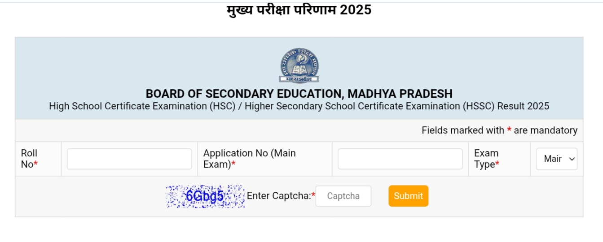Click into the Captcha entry field
This screenshot has width=603, height=242.
[343, 196]
